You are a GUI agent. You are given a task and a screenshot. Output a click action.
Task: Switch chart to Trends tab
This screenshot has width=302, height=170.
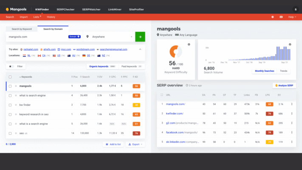click(283, 71)
